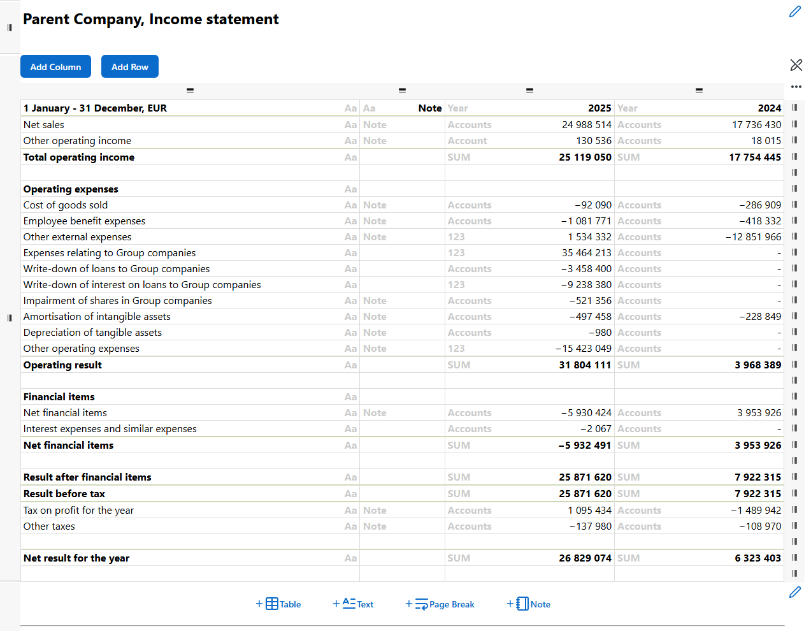Click the Aa style icon for Tax on profit
Viewport: 811px width, 631px height.
(350, 511)
